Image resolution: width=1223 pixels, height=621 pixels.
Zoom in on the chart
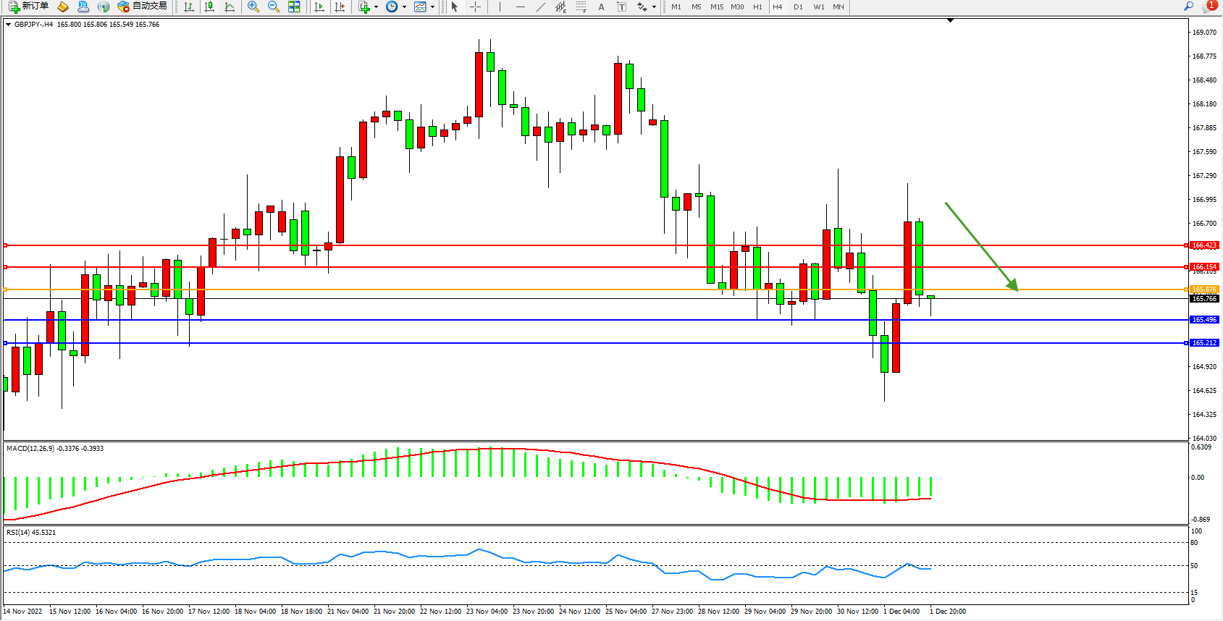[253, 7]
